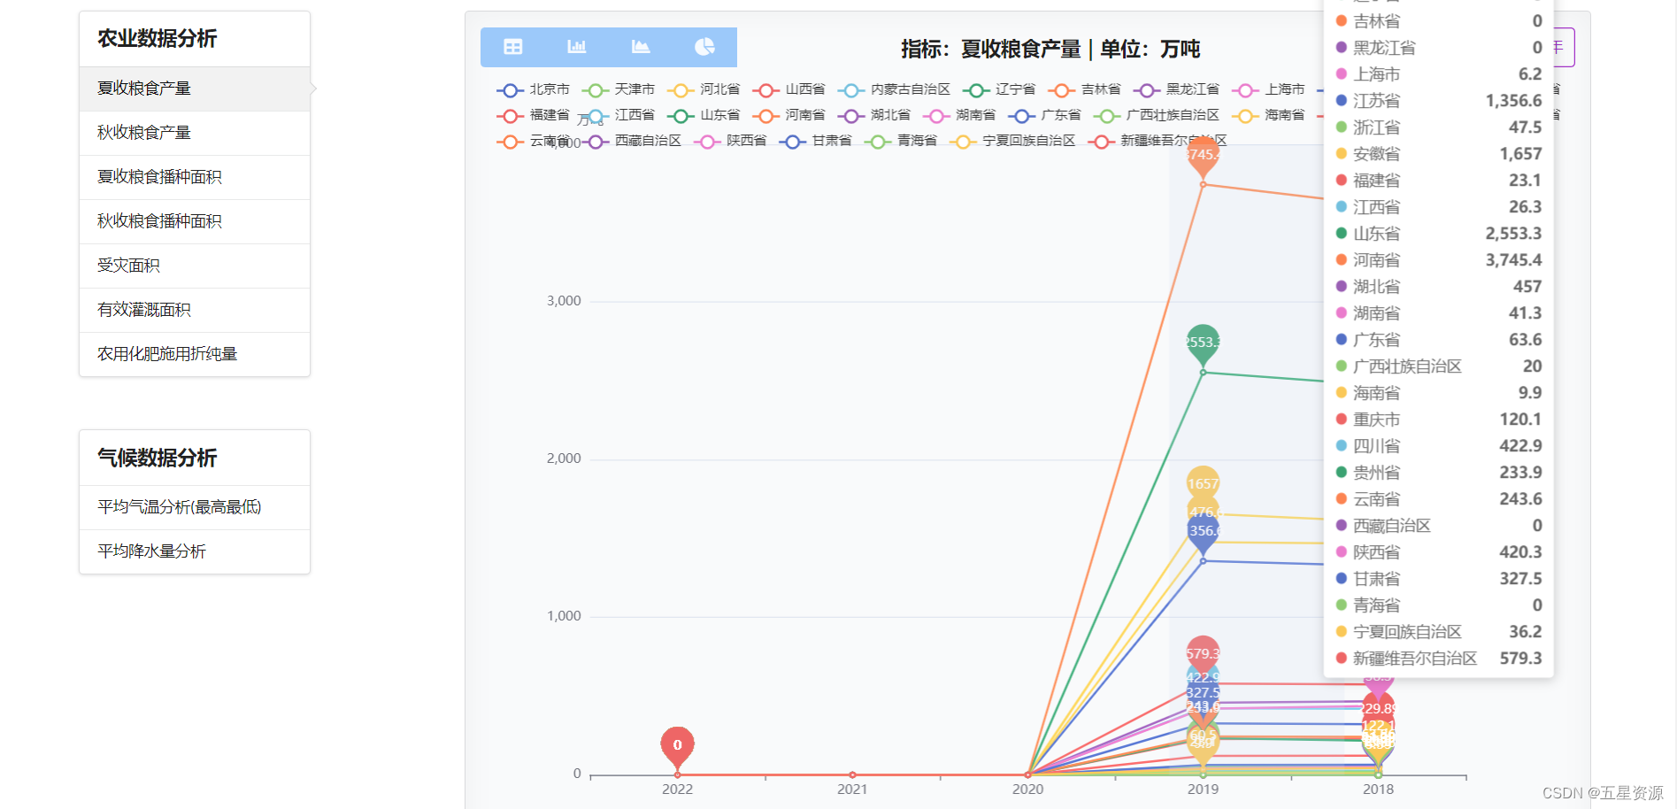The image size is (1677, 809).
Task: Toggle 海南省 legend entry
Action: click(1268, 115)
